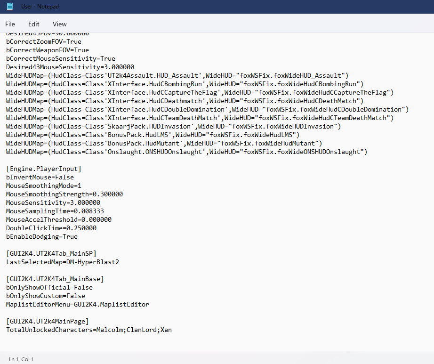Click the DoubleClickTime=0.250000 line
The image size is (434, 364).
51,228
